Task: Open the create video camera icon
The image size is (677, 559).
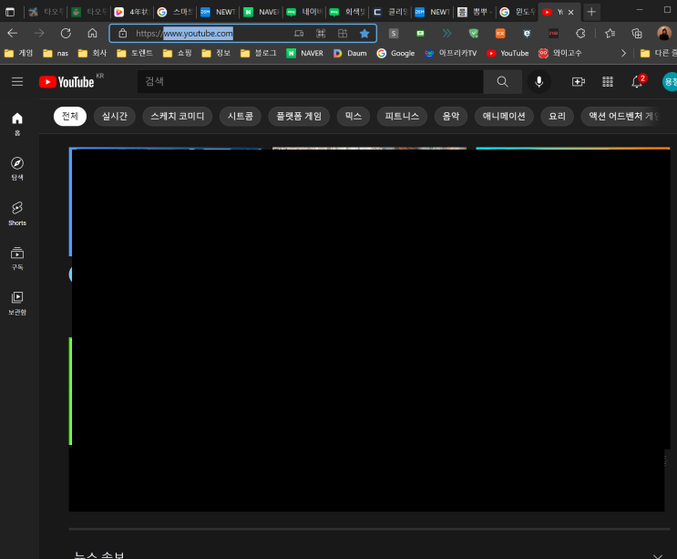Action: click(x=578, y=82)
